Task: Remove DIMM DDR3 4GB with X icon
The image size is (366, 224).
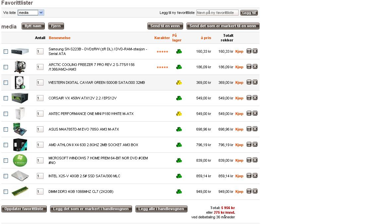Action: pos(255,191)
